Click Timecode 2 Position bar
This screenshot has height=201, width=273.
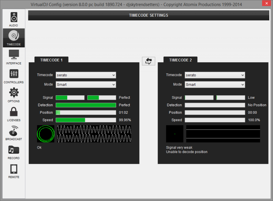[x=215, y=112]
